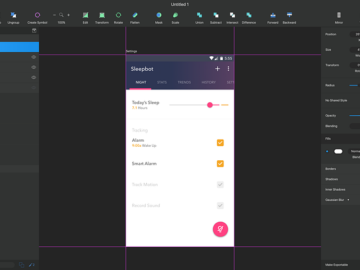
Task: Click Make Exportable
Action: [336, 264]
